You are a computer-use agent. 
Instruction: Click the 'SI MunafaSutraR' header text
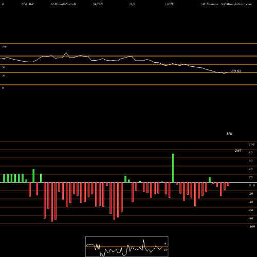tap(63, 4)
